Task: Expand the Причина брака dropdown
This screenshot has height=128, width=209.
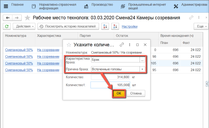Action: pos(142,69)
